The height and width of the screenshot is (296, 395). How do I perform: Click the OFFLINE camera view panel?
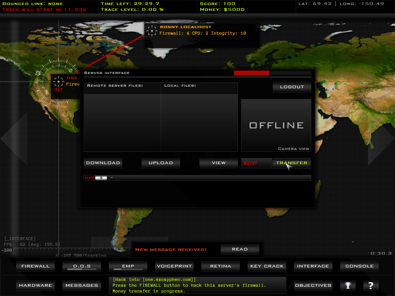coord(276,125)
